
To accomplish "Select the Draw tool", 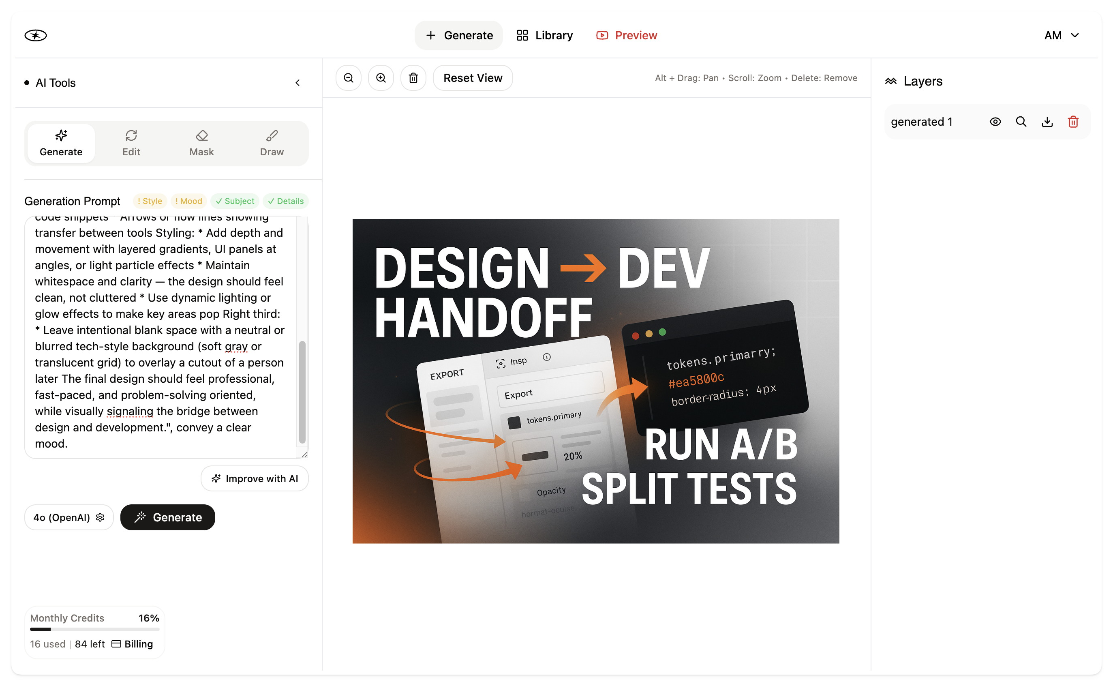I will pos(271,142).
